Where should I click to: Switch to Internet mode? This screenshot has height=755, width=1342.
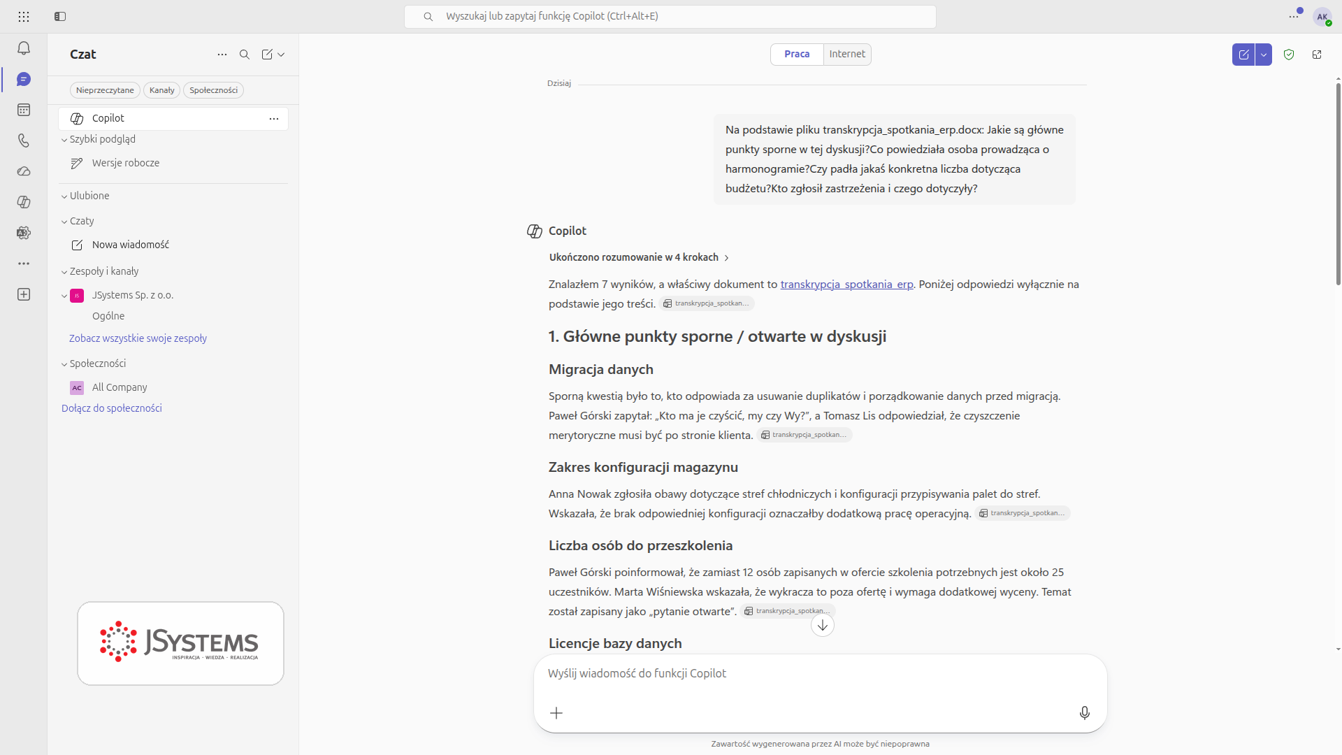pos(847,55)
